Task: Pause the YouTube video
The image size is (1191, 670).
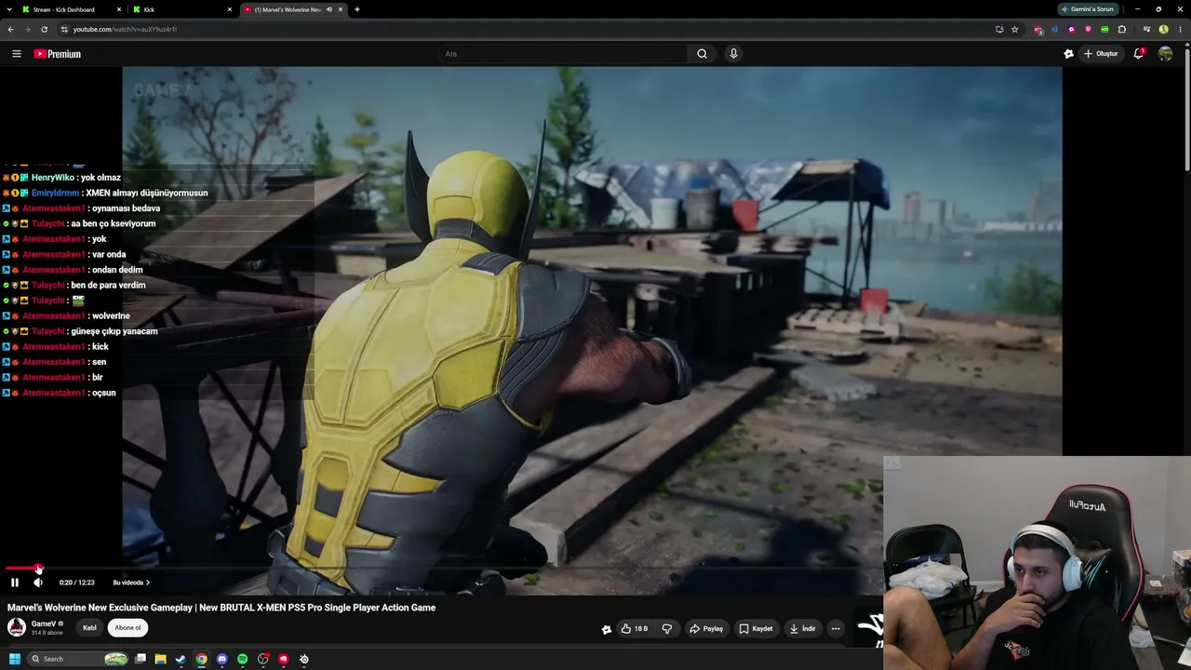Action: [x=15, y=583]
